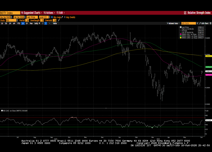Viewport: 212px width, 152px height.
Task: Click the yellow SMAVG (200) color swatch
Action: click(x=181, y=38)
